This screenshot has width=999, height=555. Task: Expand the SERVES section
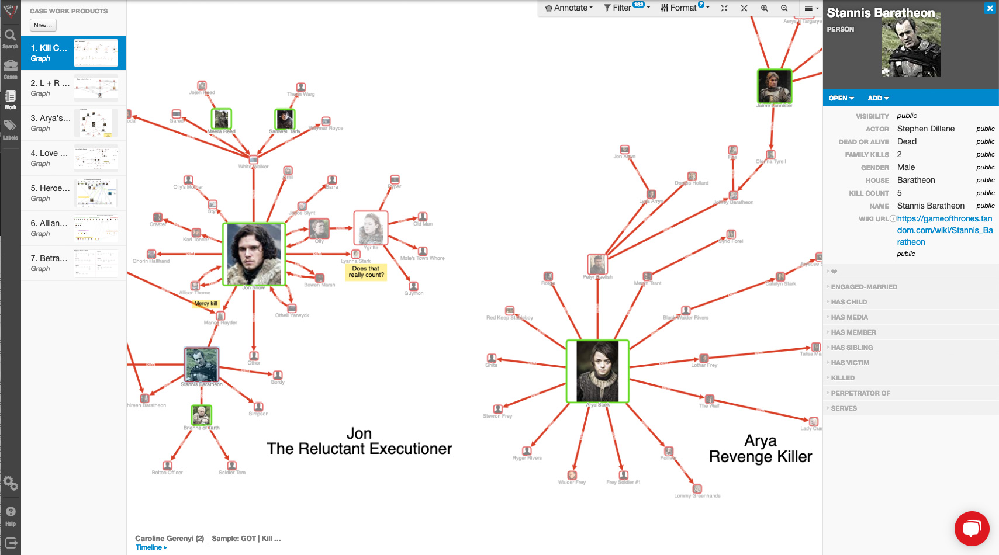(911, 408)
